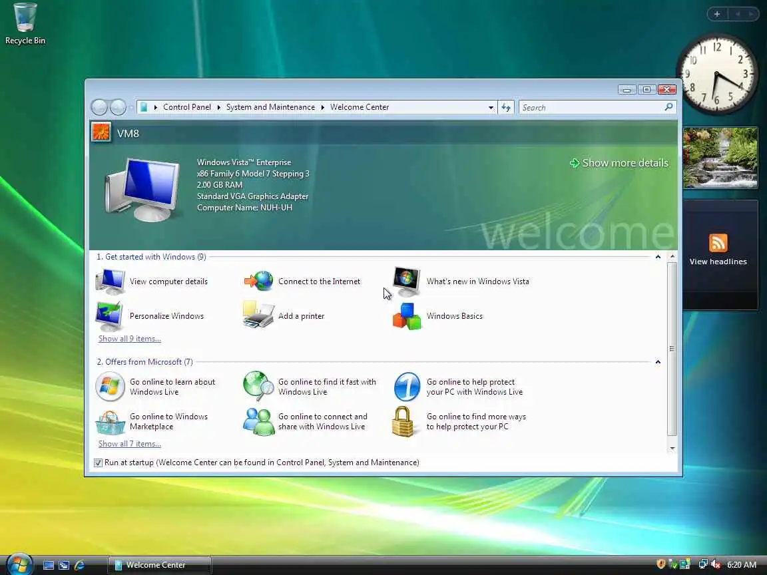Click the vertical scrollbar thumb
767x575 pixels.
pos(672,349)
